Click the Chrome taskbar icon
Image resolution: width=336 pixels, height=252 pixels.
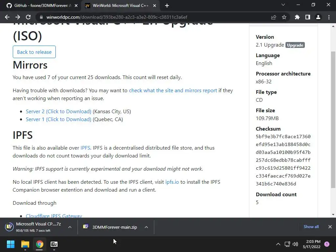pyautogui.click(x=39, y=244)
